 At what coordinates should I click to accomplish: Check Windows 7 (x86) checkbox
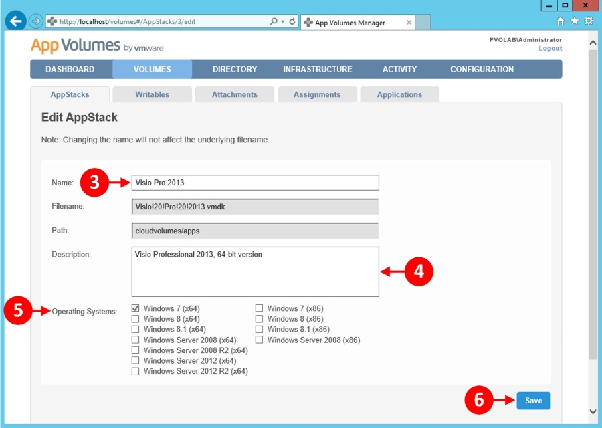tap(259, 308)
